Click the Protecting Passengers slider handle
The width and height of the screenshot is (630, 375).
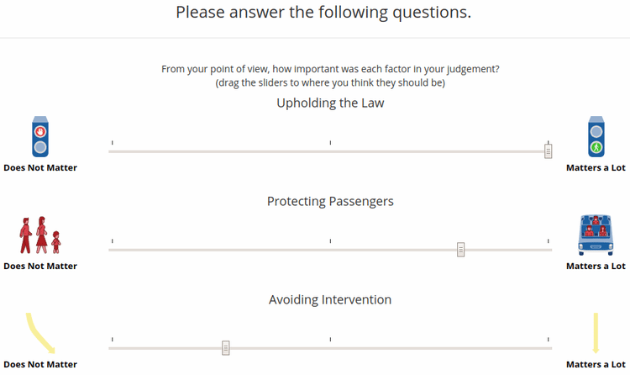pos(461,250)
